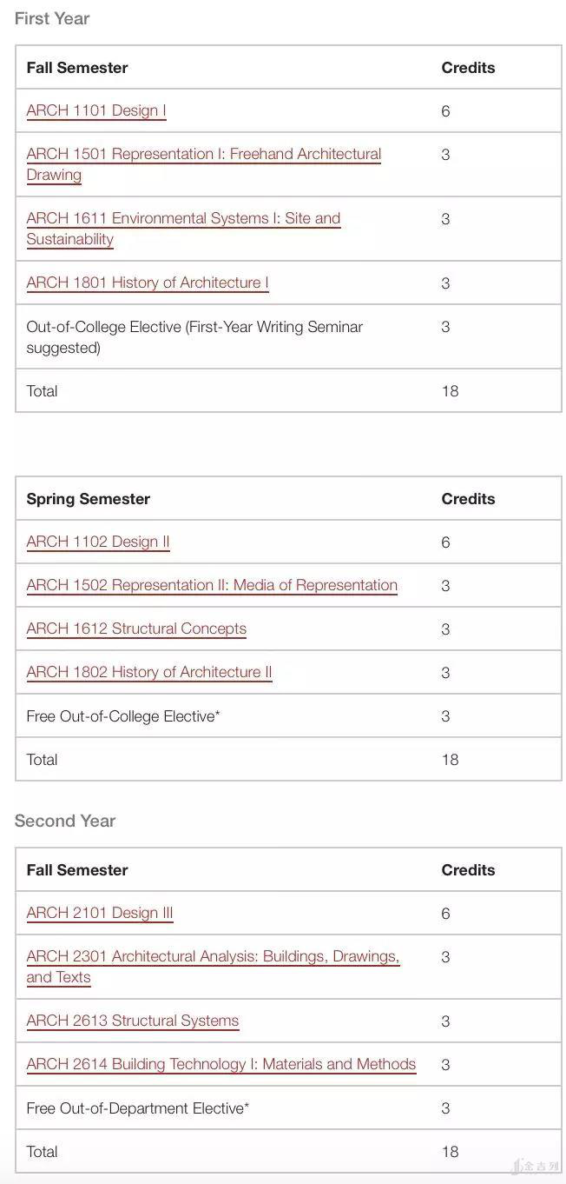This screenshot has height=1184, width=566.
Task: Click the Credits header of Second Year table
Action: (468, 870)
